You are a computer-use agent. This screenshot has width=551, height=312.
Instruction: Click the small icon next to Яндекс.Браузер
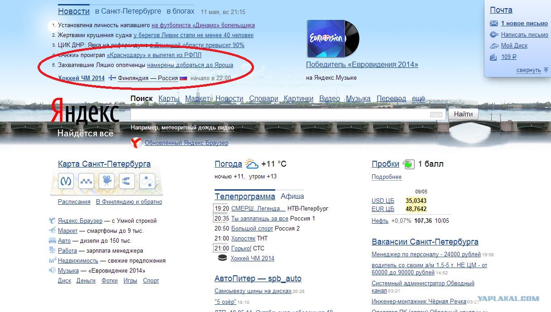tap(53, 221)
